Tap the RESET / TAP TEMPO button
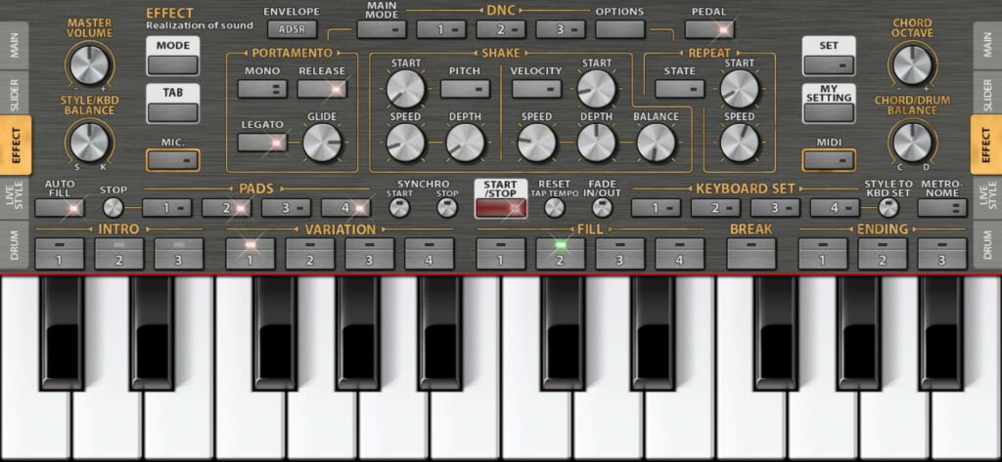The image size is (1002, 462). point(555,207)
